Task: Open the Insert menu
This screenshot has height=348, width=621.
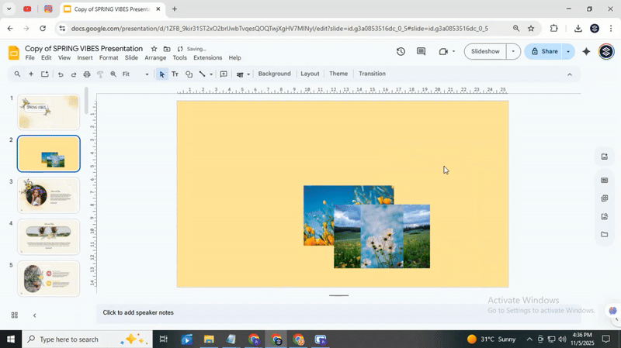Action: coord(85,58)
